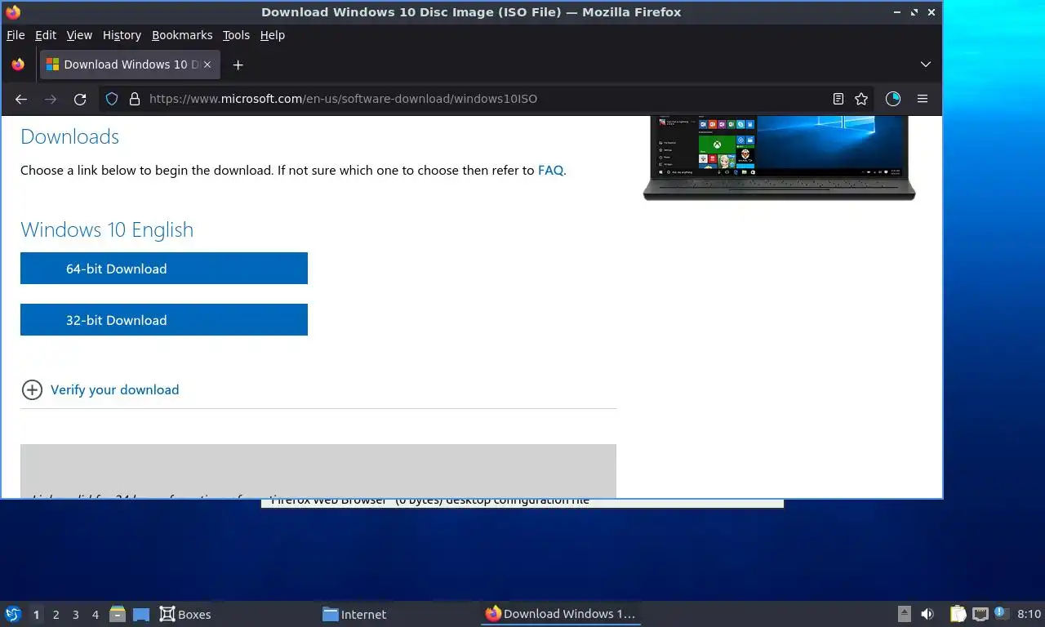Open the View menu
This screenshot has height=627, width=1045.
point(79,35)
